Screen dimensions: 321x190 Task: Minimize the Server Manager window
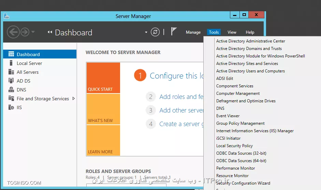pyautogui.click(x=235, y=15)
